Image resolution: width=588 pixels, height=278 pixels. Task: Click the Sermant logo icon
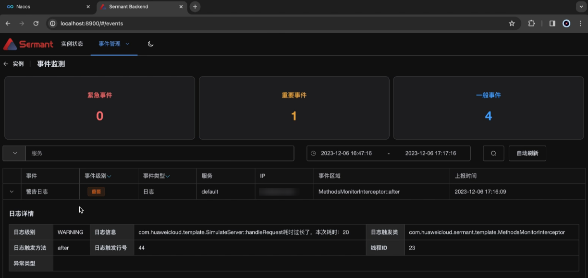coord(10,44)
